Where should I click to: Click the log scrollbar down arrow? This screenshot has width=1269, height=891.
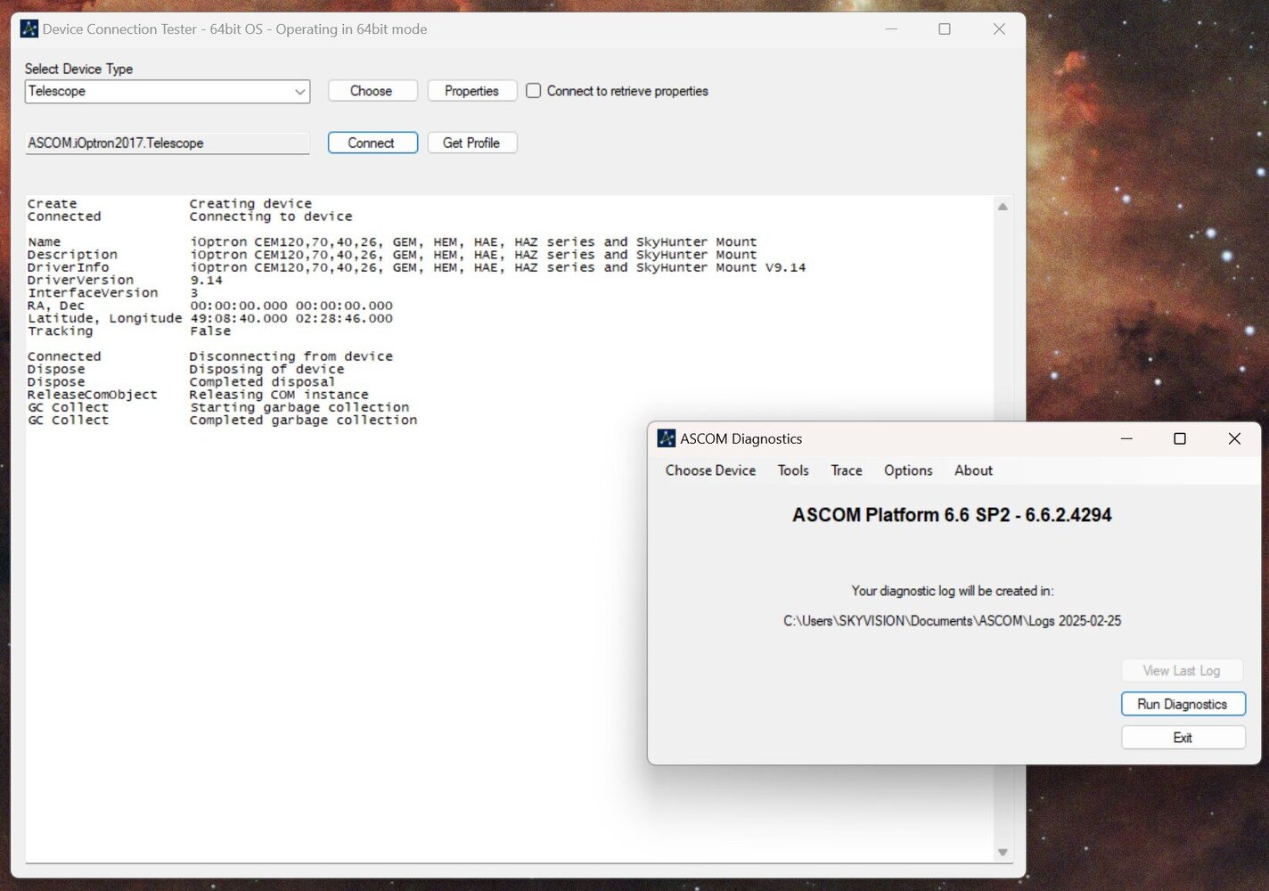pos(1003,853)
